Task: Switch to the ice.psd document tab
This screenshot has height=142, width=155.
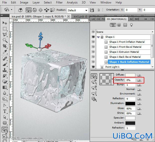Action: 39,16
